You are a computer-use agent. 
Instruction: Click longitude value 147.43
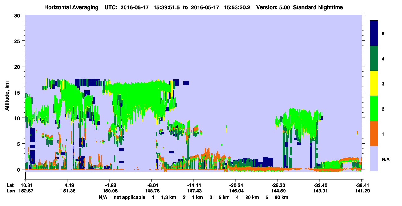pyautogui.click(x=194, y=191)
